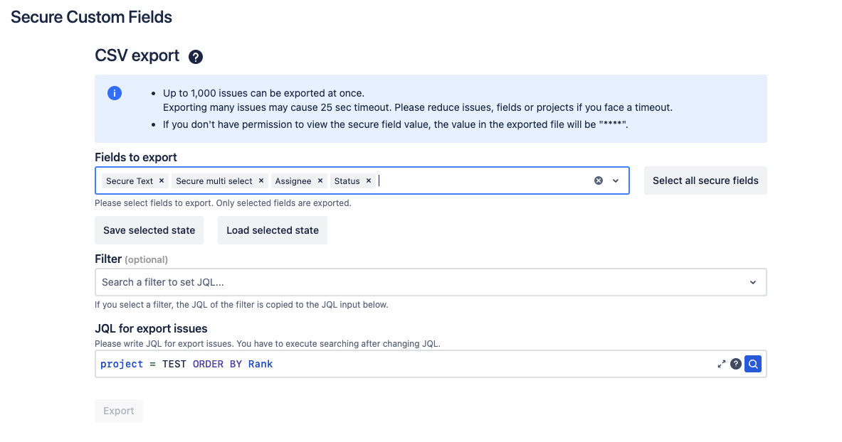This screenshot has height=442, width=842.
Task: Open JQL syntax help icon
Action: [x=736, y=364]
